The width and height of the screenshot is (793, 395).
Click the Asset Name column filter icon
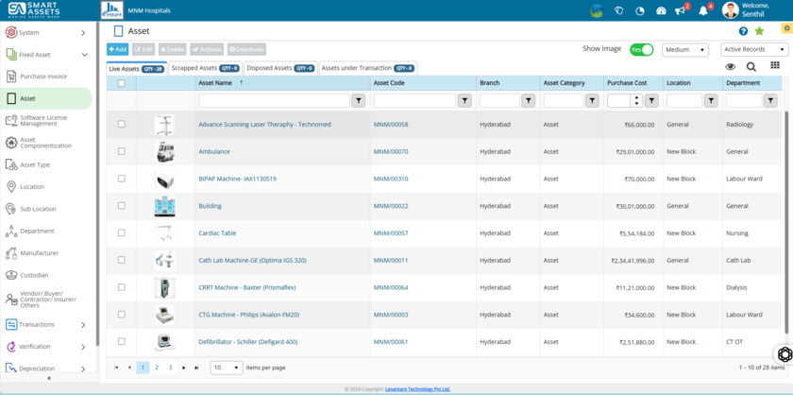coord(359,100)
